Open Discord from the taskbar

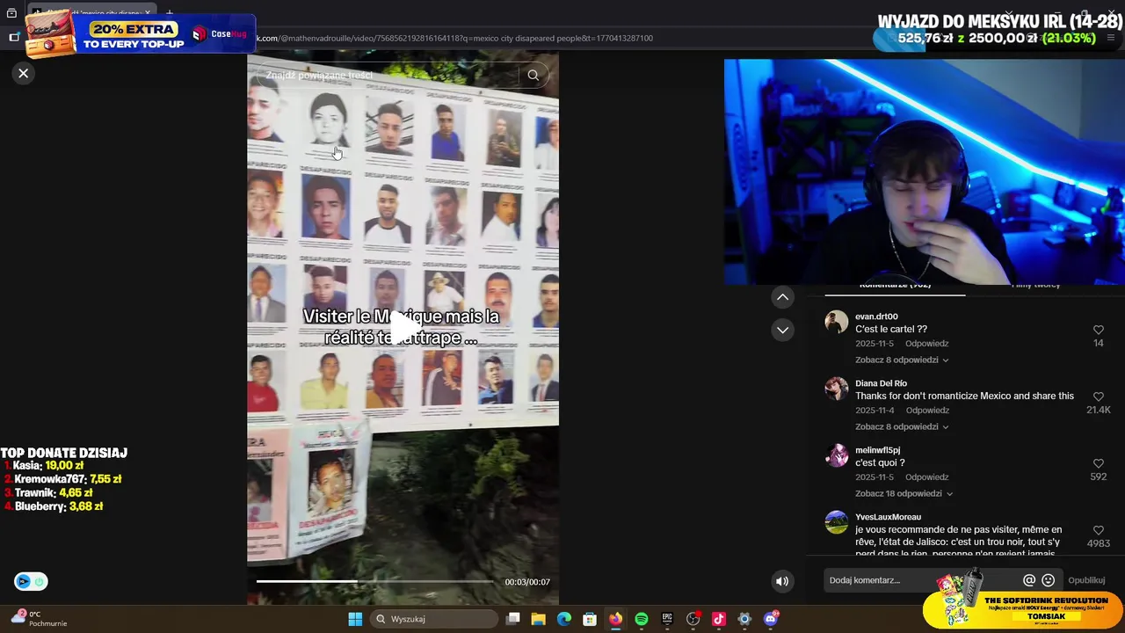pyautogui.click(x=771, y=619)
